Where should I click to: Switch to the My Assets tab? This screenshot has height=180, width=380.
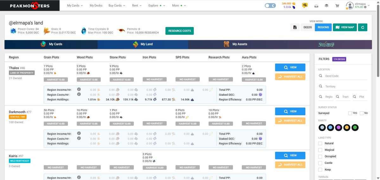click(235, 44)
